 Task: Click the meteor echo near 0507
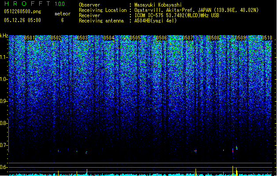click(195, 151)
